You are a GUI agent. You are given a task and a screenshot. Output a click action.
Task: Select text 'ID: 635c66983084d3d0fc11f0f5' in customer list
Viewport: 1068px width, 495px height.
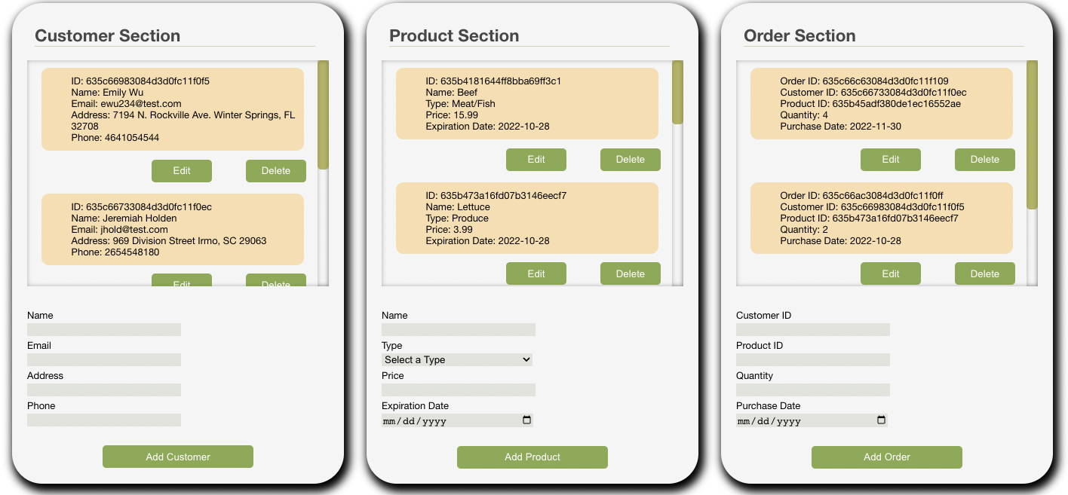[140, 81]
